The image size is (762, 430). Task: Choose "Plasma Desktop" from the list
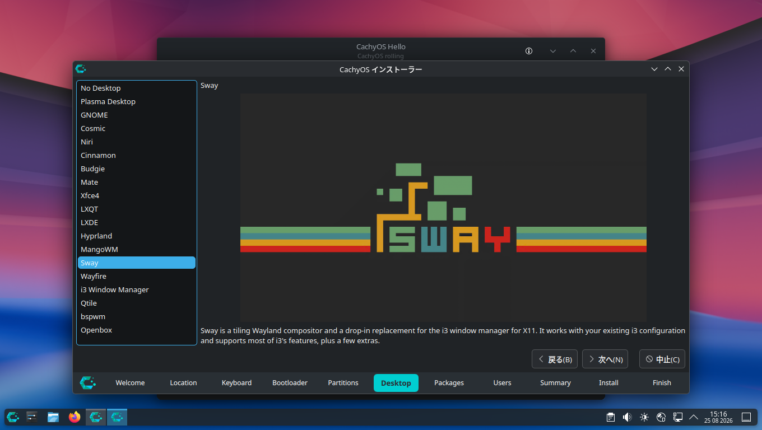[x=137, y=101]
